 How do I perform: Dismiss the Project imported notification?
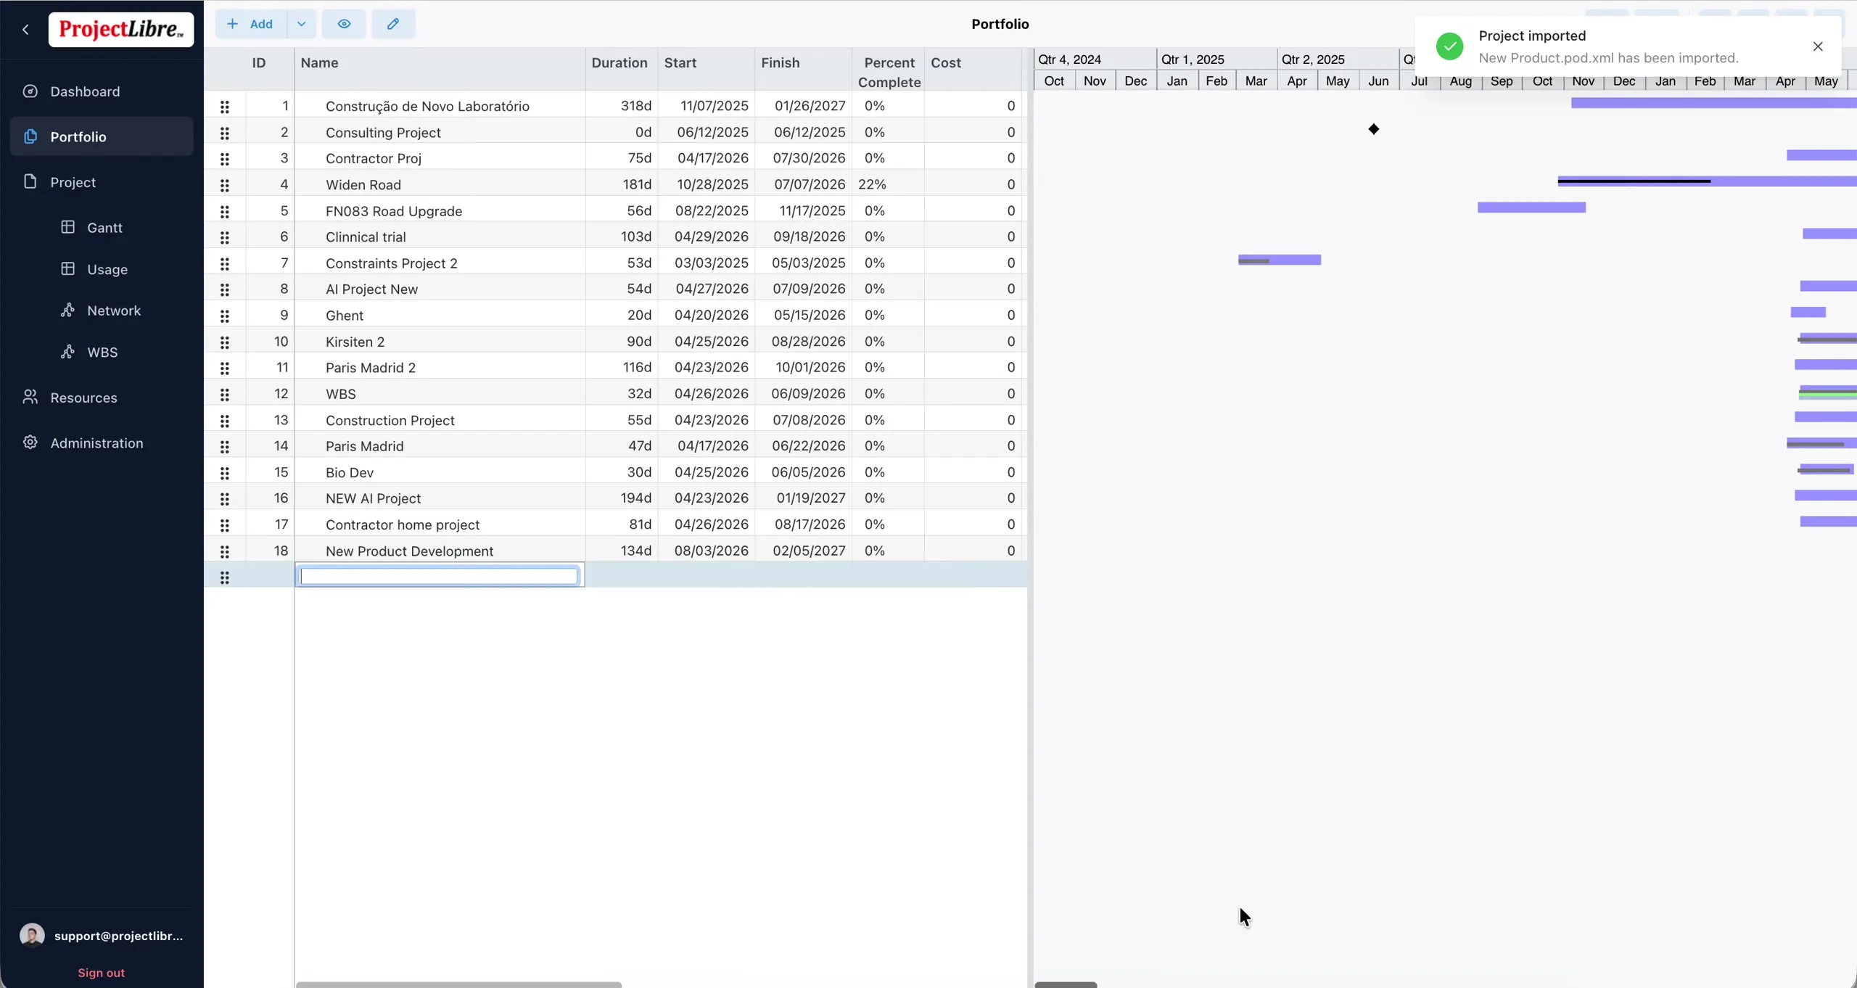click(x=1818, y=46)
